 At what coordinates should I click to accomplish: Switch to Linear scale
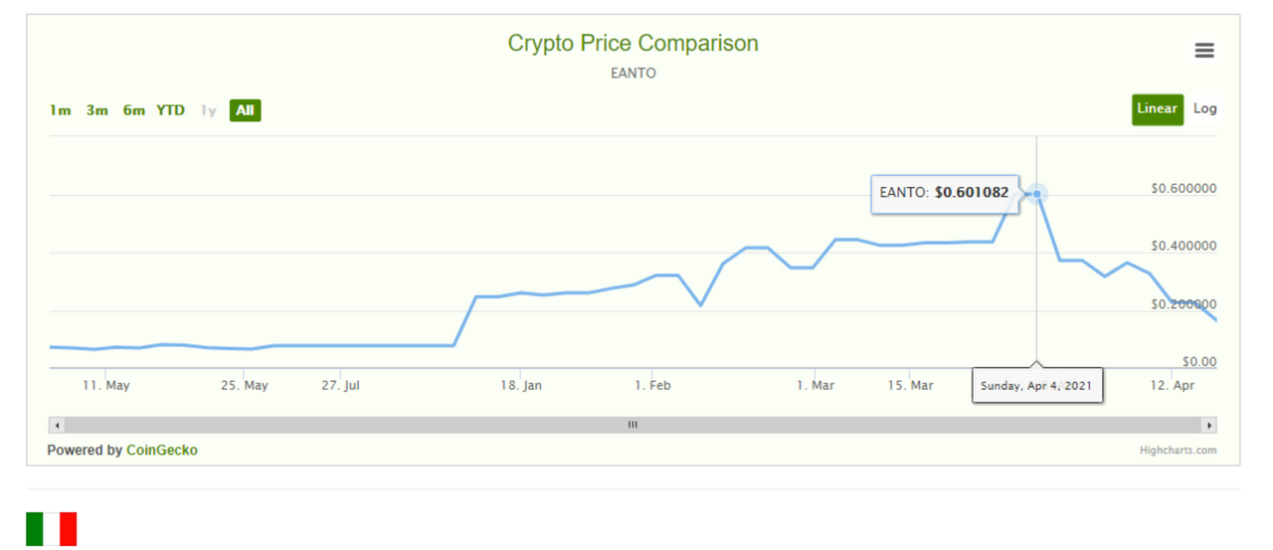pyautogui.click(x=1157, y=108)
